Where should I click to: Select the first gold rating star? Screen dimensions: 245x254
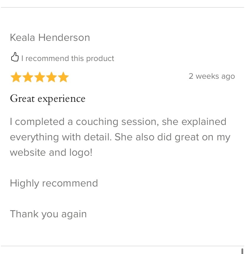point(16,78)
